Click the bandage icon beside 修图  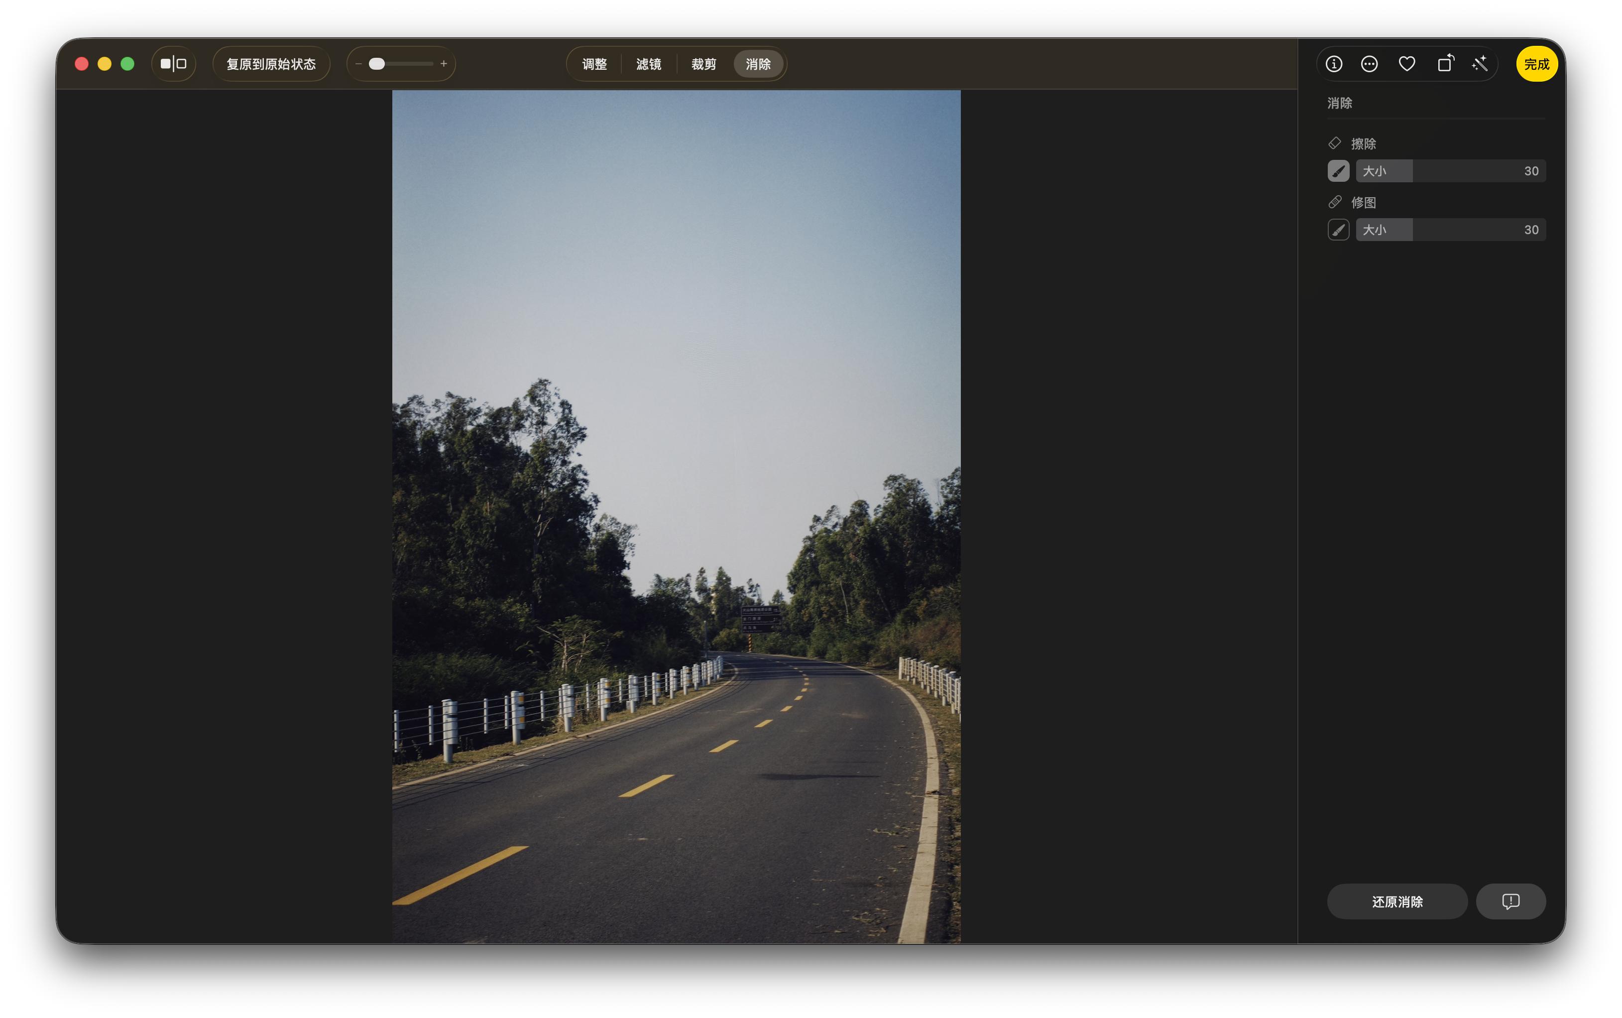(1335, 202)
